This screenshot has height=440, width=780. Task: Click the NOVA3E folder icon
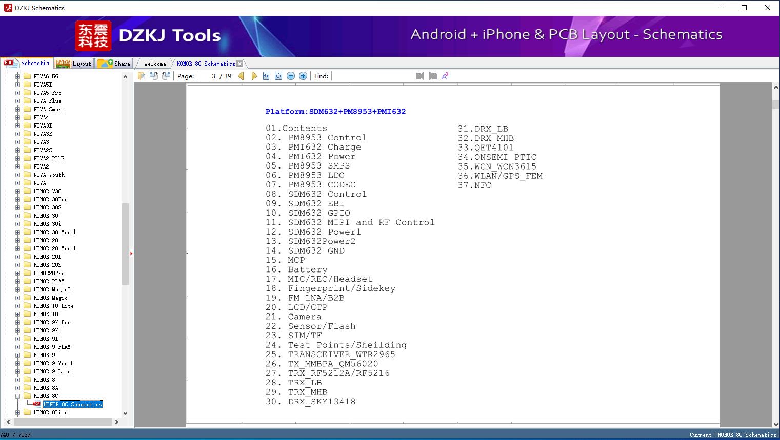click(27, 134)
